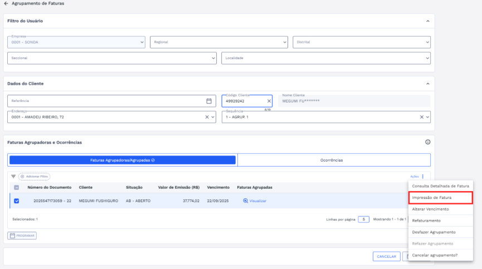Click the Linhas por página input field
Viewport: 482px width, 269px height.
363,219
